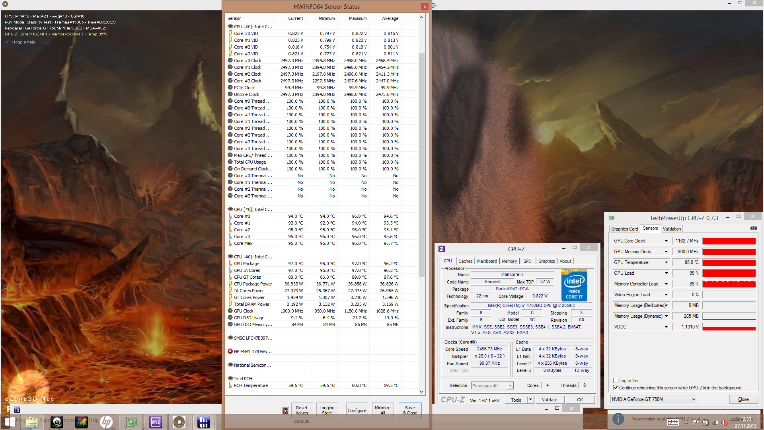Open the GPU Core Clock sensor dropdown
Viewport: 764px width, 430px height.
pos(666,241)
